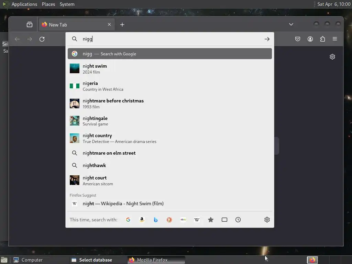Click the Firefox View icon in the tab bar
The width and height of the screenshot is (352, 264).
[x=30, y=24]
